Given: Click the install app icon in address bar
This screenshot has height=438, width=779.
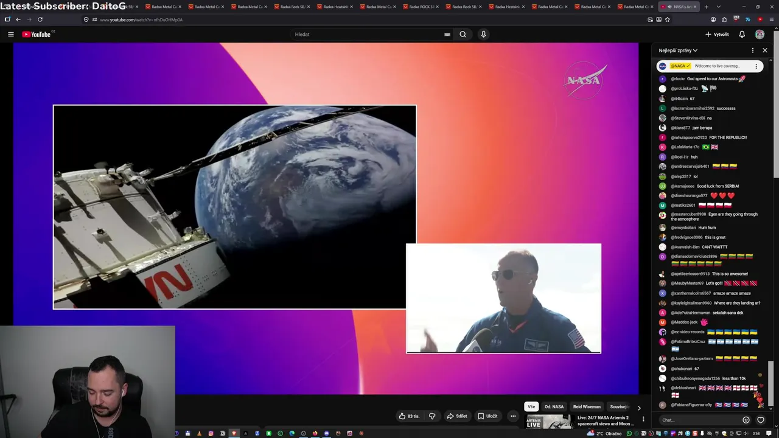Looking at the screenshot, I should [659, 19].
